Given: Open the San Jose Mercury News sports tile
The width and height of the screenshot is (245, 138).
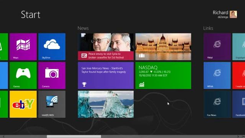Looking at the screenshot, I should point(106,76).
